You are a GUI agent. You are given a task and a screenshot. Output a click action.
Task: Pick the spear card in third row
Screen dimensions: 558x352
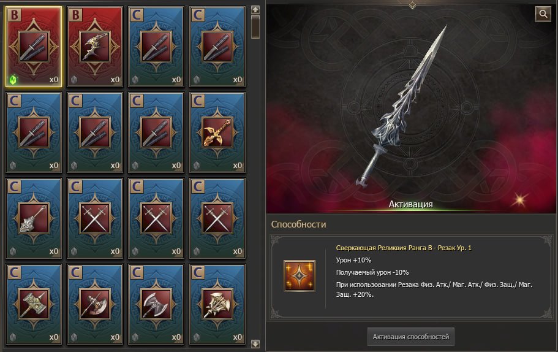tap(34, 218)
